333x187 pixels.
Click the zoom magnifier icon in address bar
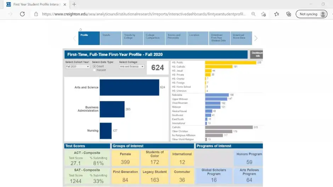(253, 14)
